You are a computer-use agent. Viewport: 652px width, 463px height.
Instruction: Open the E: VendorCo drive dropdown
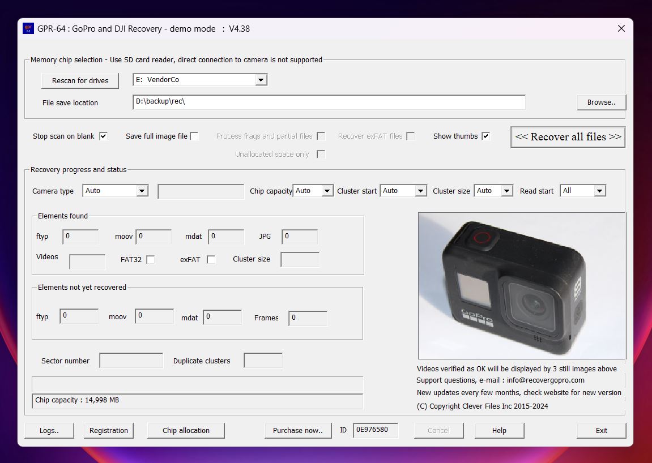[x=261, y=80]
